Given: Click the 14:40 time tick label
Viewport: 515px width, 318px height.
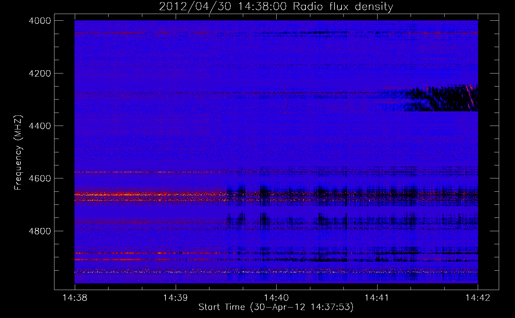Looking at the screenshot, I should pos(276,298).
